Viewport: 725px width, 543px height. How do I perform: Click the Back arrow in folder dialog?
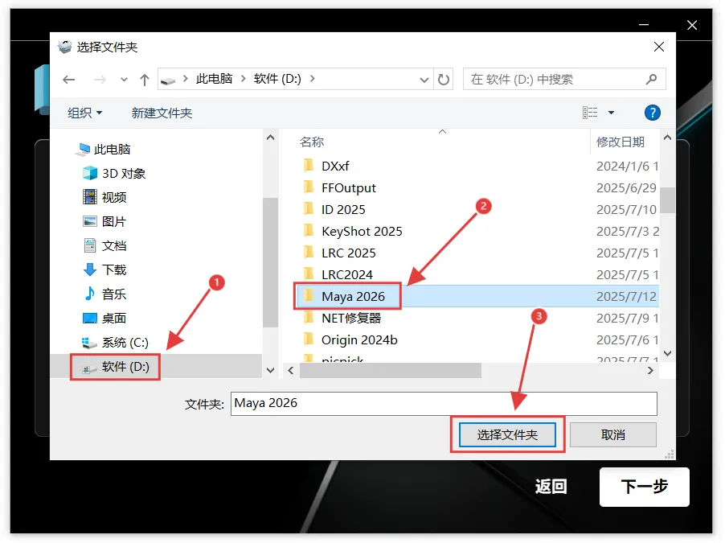click(x=69, y=80)
